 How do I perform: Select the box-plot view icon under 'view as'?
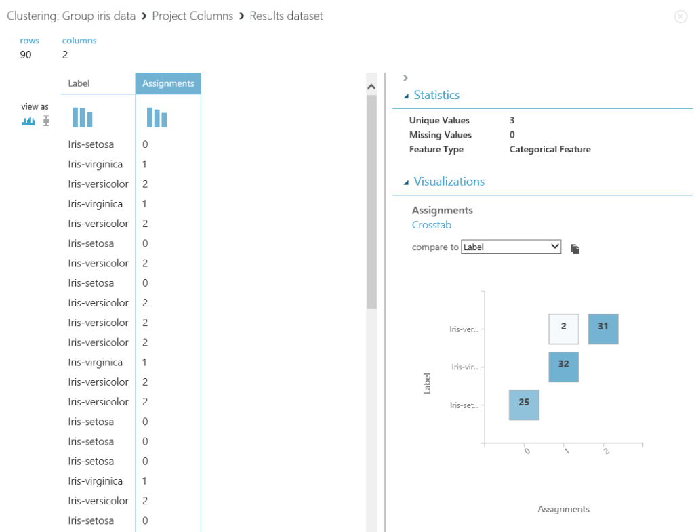coord(45,119)
